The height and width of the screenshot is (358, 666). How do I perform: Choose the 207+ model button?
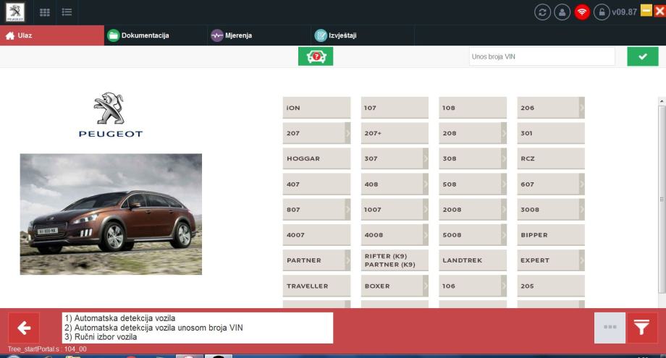(x=395, y=133)
